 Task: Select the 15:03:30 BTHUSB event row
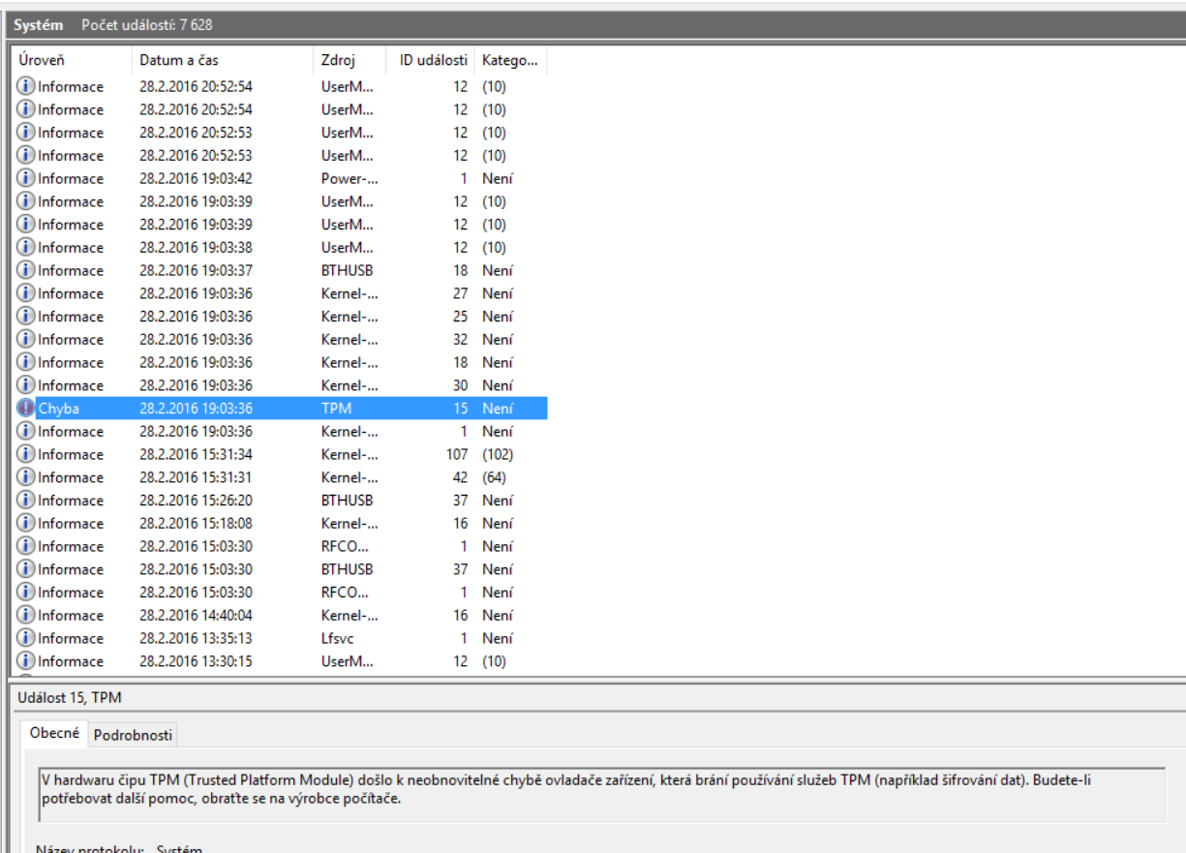[x=280, y=569]
